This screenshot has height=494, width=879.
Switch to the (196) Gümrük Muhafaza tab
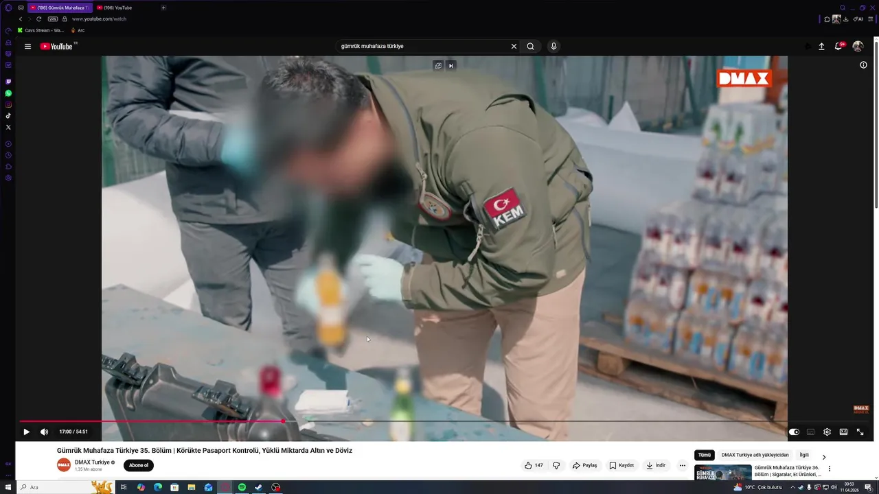(x=60, y=8)
